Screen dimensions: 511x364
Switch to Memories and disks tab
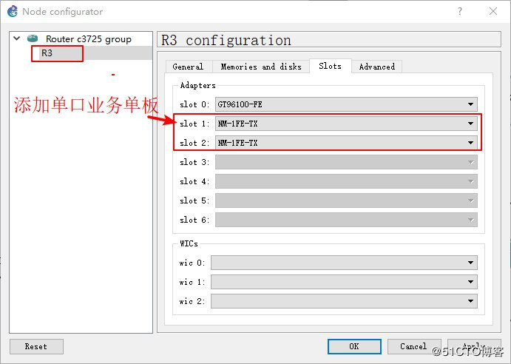point(261,67)
